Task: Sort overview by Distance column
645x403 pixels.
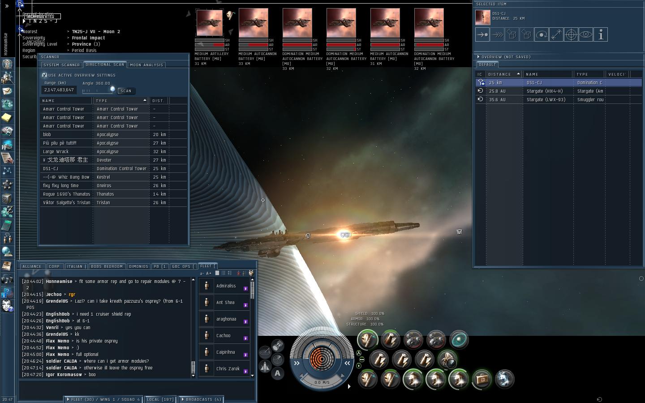Action: 504,74
